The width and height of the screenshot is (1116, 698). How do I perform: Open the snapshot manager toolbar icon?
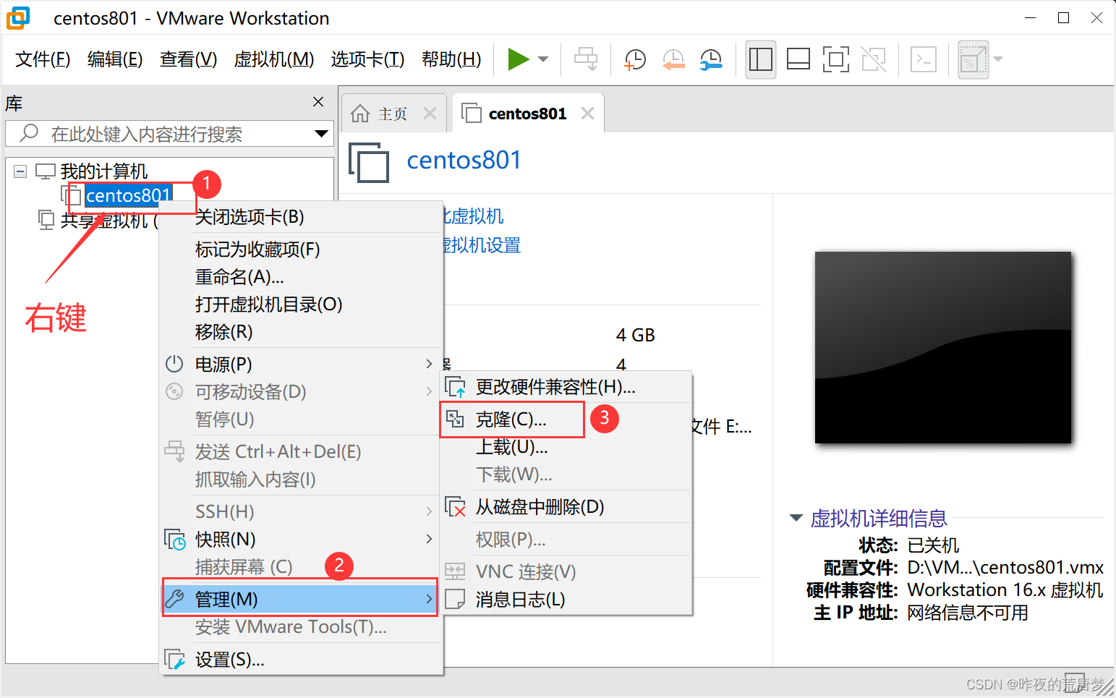pyautogui.click(x=711, y=59)
